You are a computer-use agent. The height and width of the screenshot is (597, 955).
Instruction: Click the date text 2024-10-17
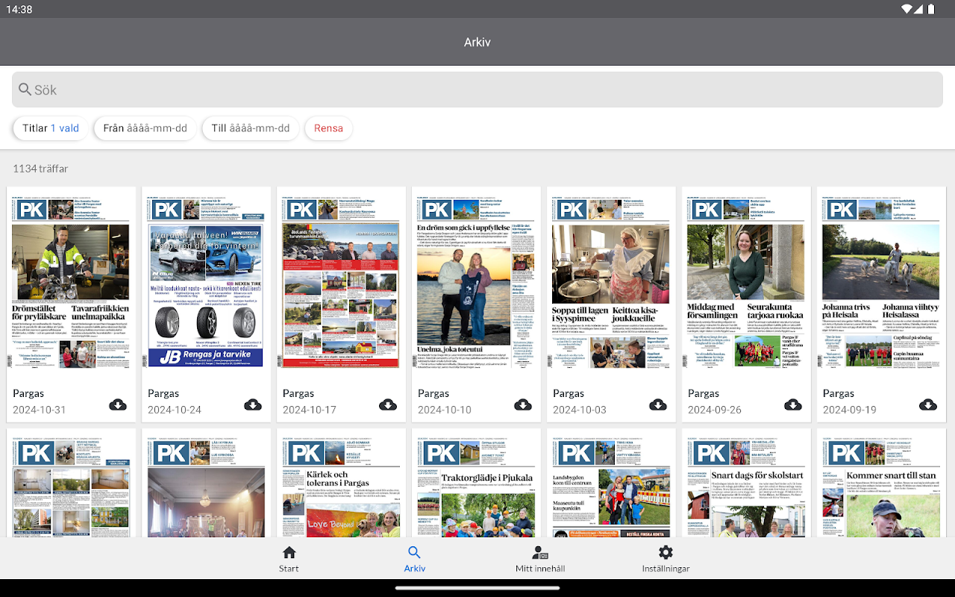pos(310,410)
